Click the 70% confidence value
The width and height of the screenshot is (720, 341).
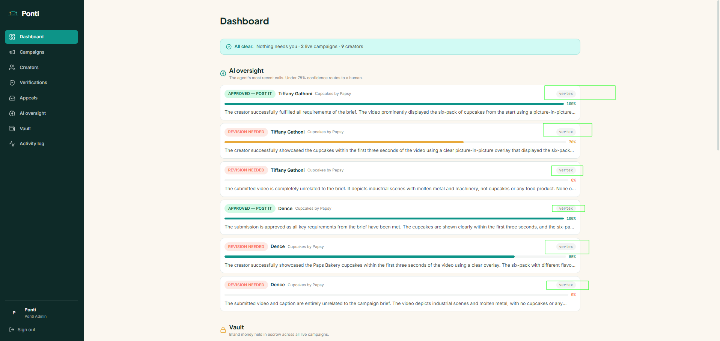pos(572,142)
